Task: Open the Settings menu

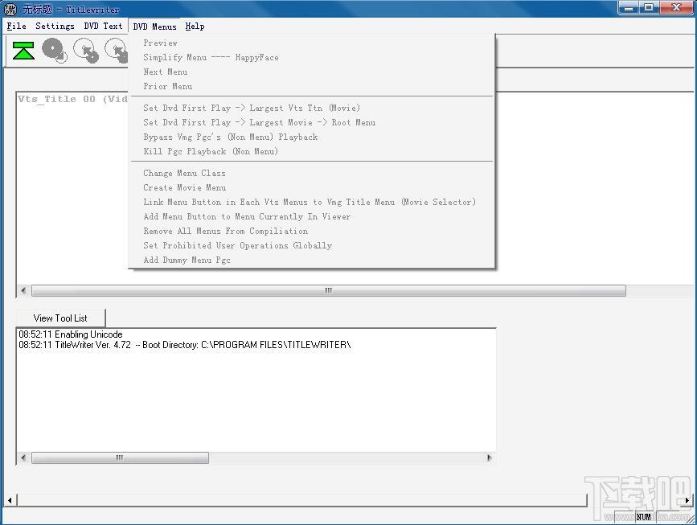Action: [55, 27]
